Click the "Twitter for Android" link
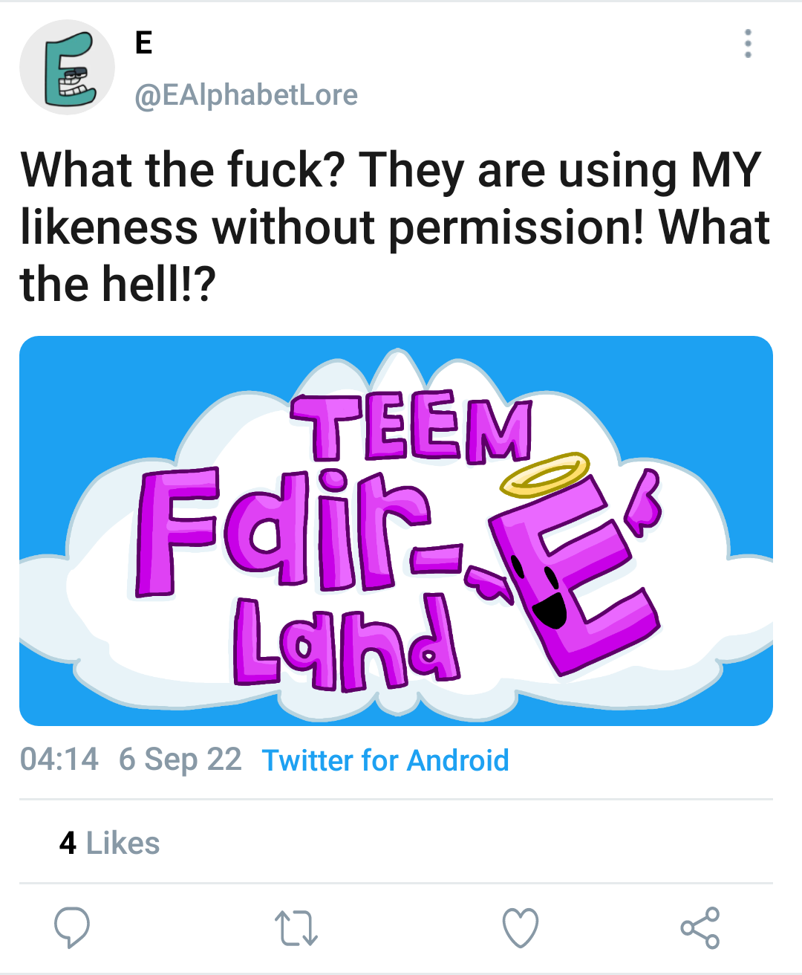Viewport: 802px width, 975px height. (385, 760)
